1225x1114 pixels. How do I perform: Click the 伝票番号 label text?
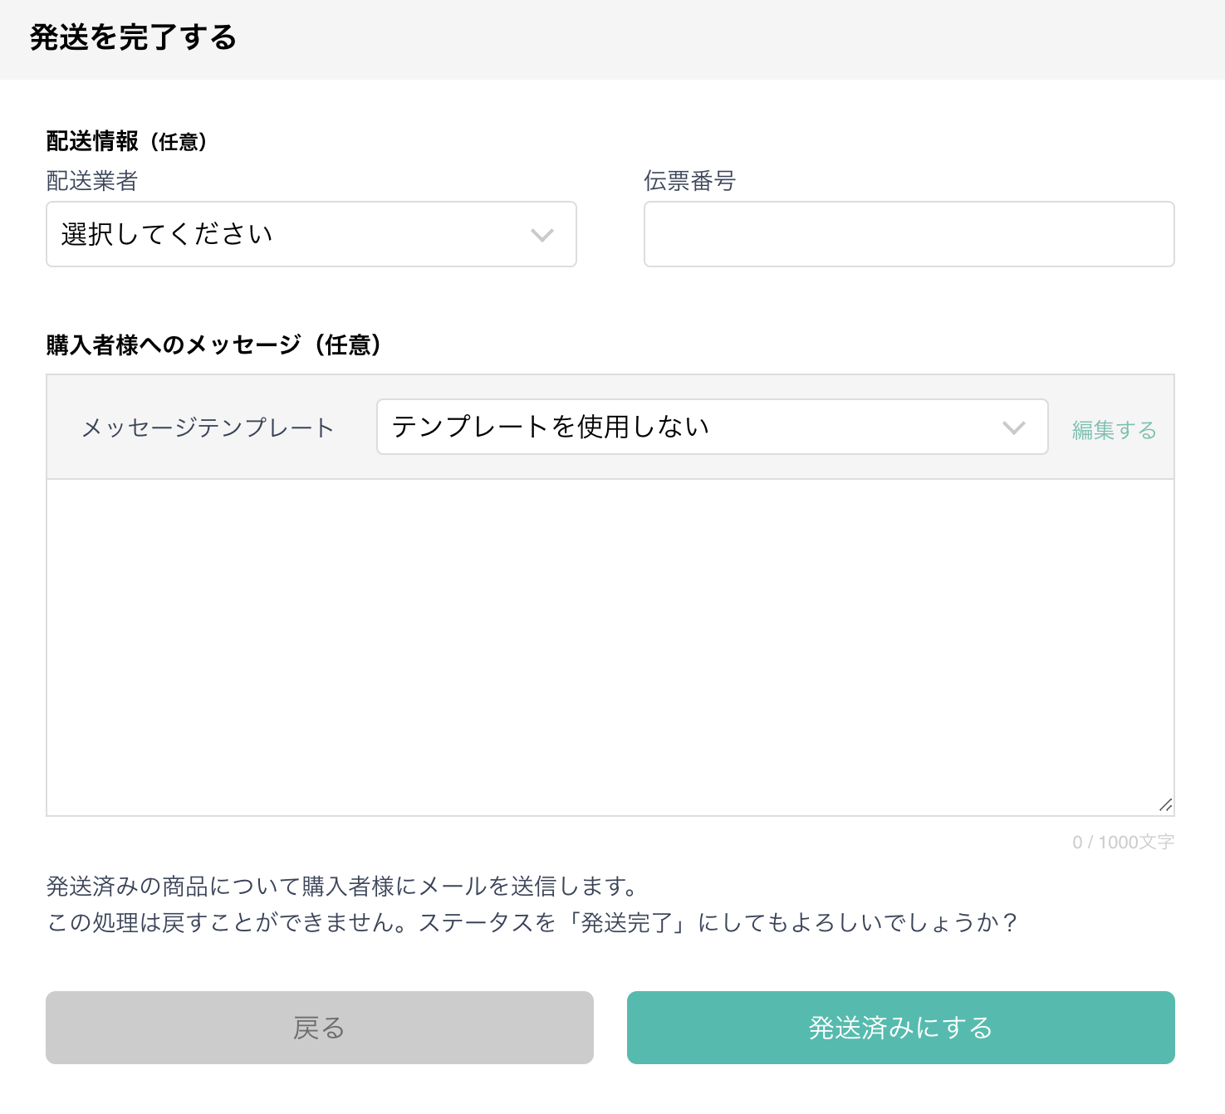click(x=690, y=180)
